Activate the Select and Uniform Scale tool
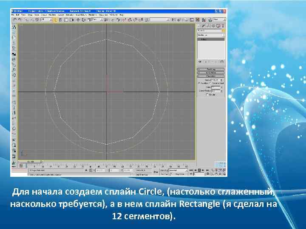The image size is (306, 229). click(x=89, y=20)
